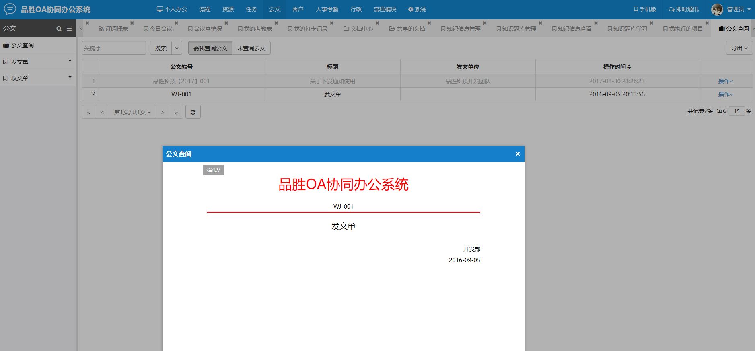The height and width of the screenshot is (351, 755).
Task: Close the 我执行的项目 tab using x
Action: click(707, 23)
